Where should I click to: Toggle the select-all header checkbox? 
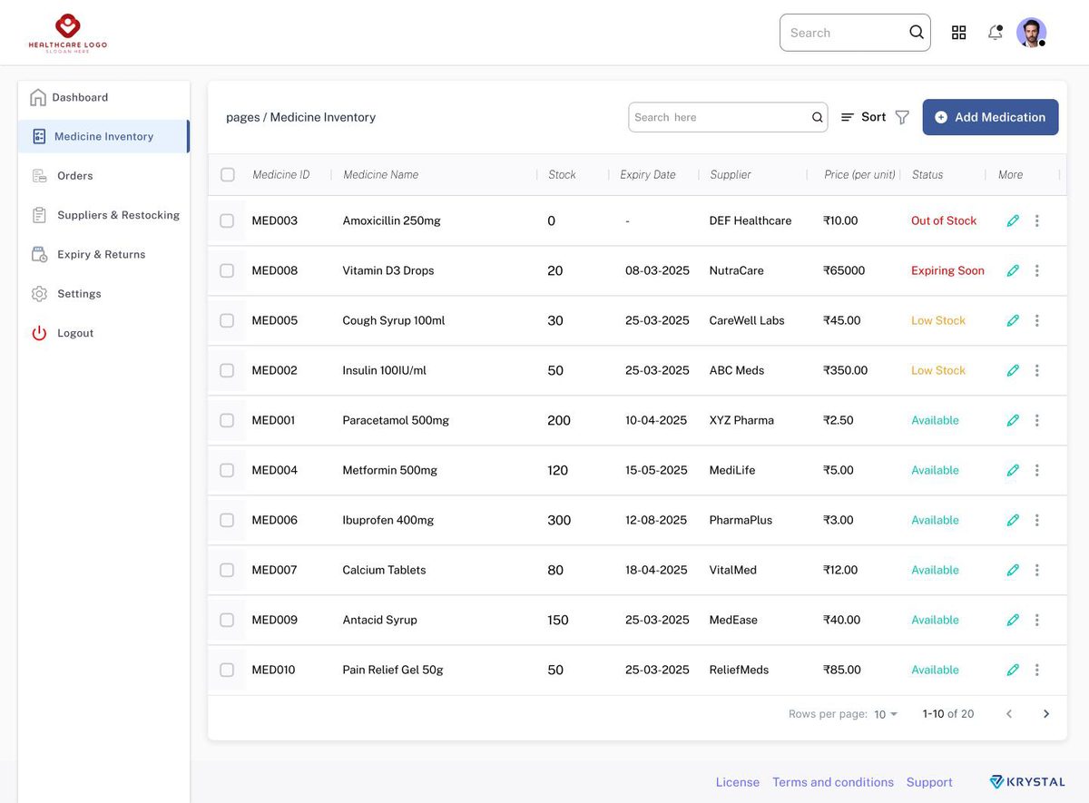point(227,174)
